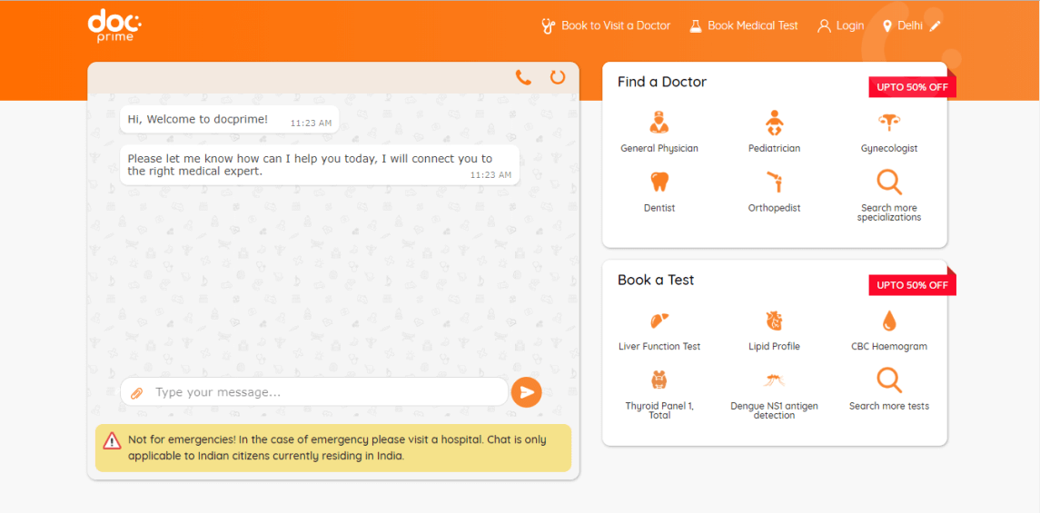Click the Dentist label
The height and width of the screenshot is (513, 1040).
(x=659, y=208)
